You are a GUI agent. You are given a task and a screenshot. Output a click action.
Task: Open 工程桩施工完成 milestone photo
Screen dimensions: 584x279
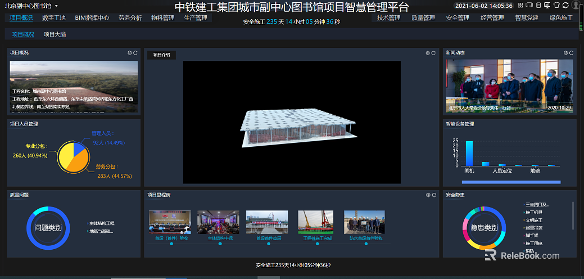point(316,222)
